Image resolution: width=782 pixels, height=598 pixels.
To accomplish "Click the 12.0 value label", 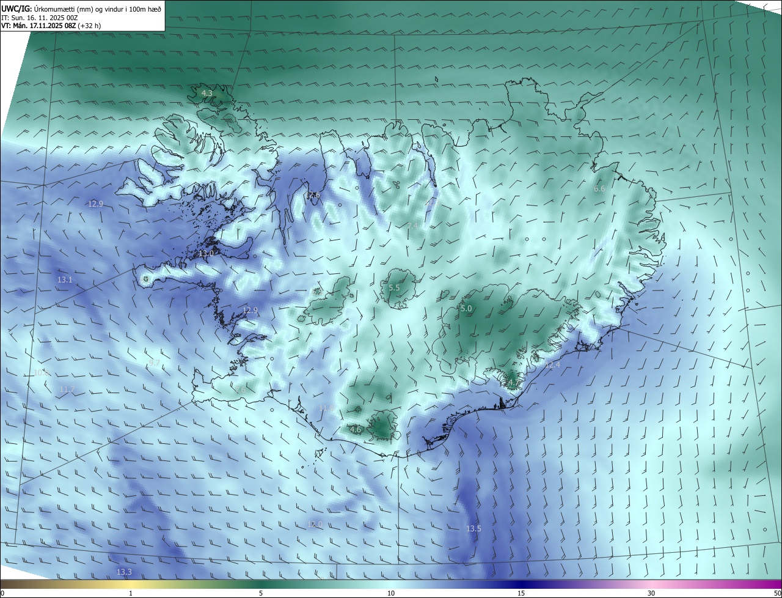I will click(315, 524).
